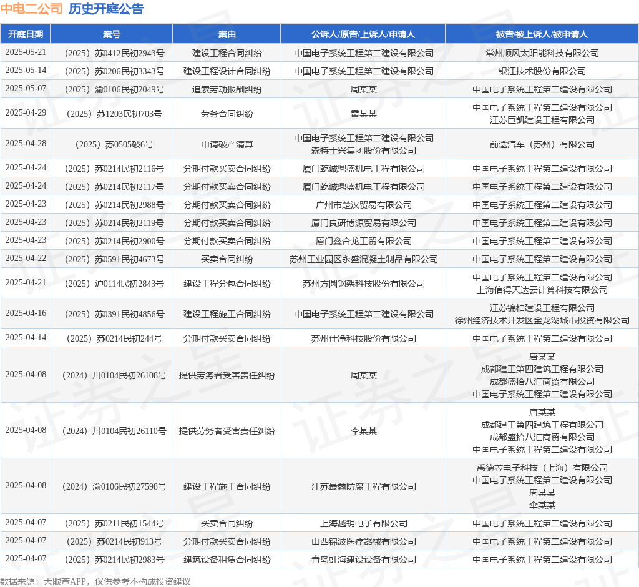Click plaintiff 山西锦波医疗器械有限公司
The width and height of the screenshot is (639, 587).
364,541
